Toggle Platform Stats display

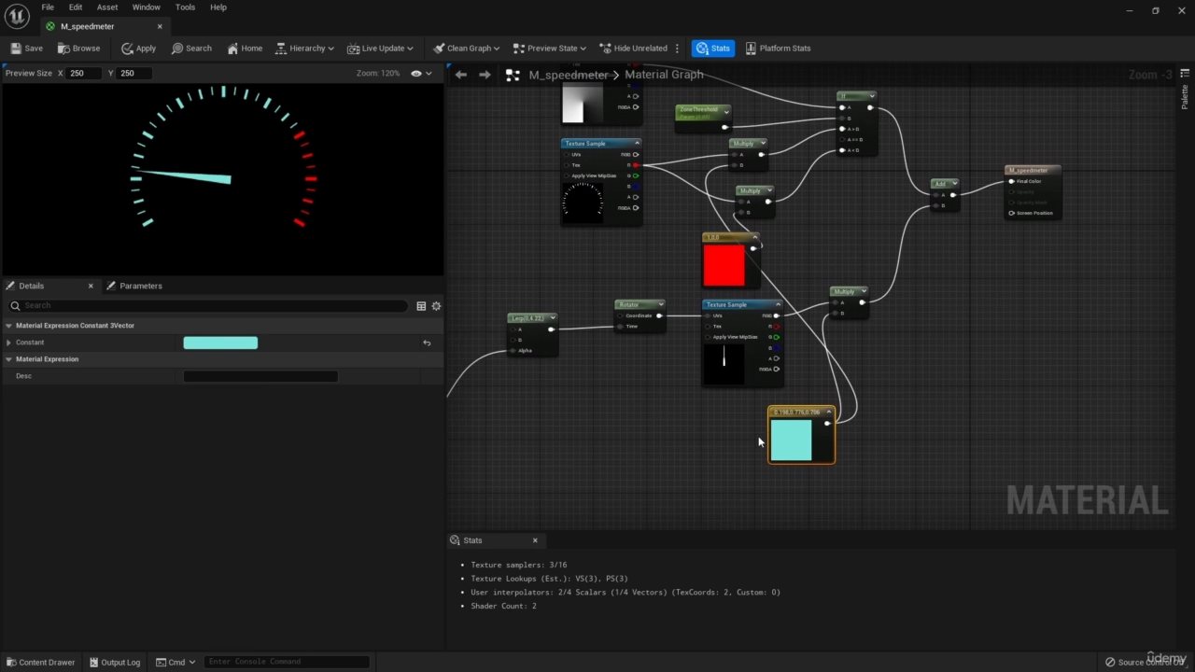coord(777,49)
